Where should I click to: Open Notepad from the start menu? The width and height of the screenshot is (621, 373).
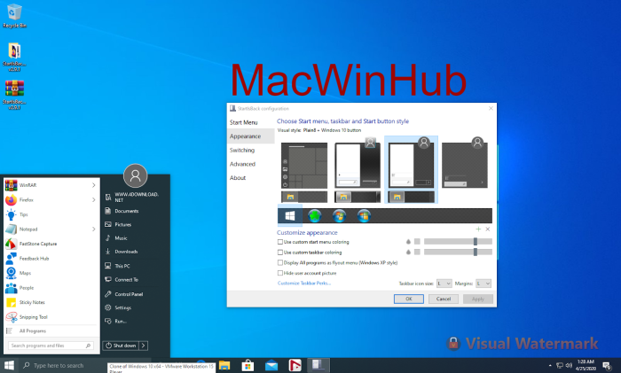pyautogui.click(x=51, y=229)
